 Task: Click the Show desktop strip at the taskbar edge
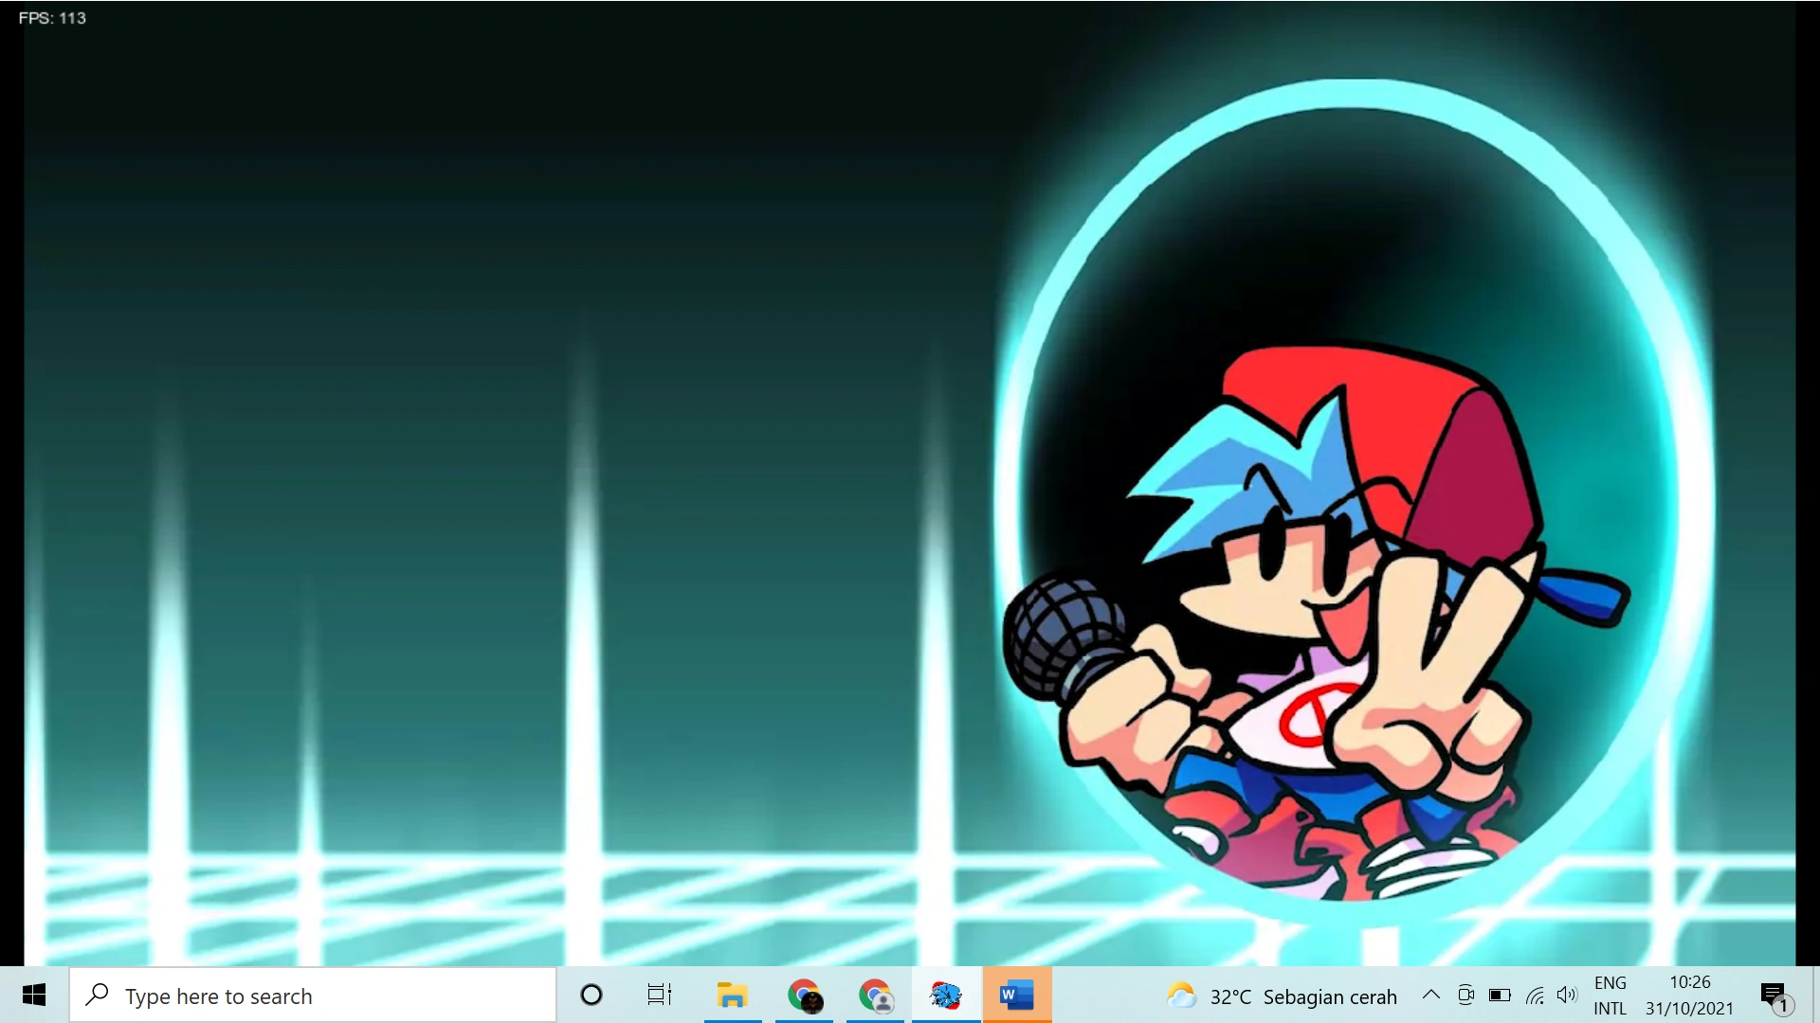tap(1815, 996)
